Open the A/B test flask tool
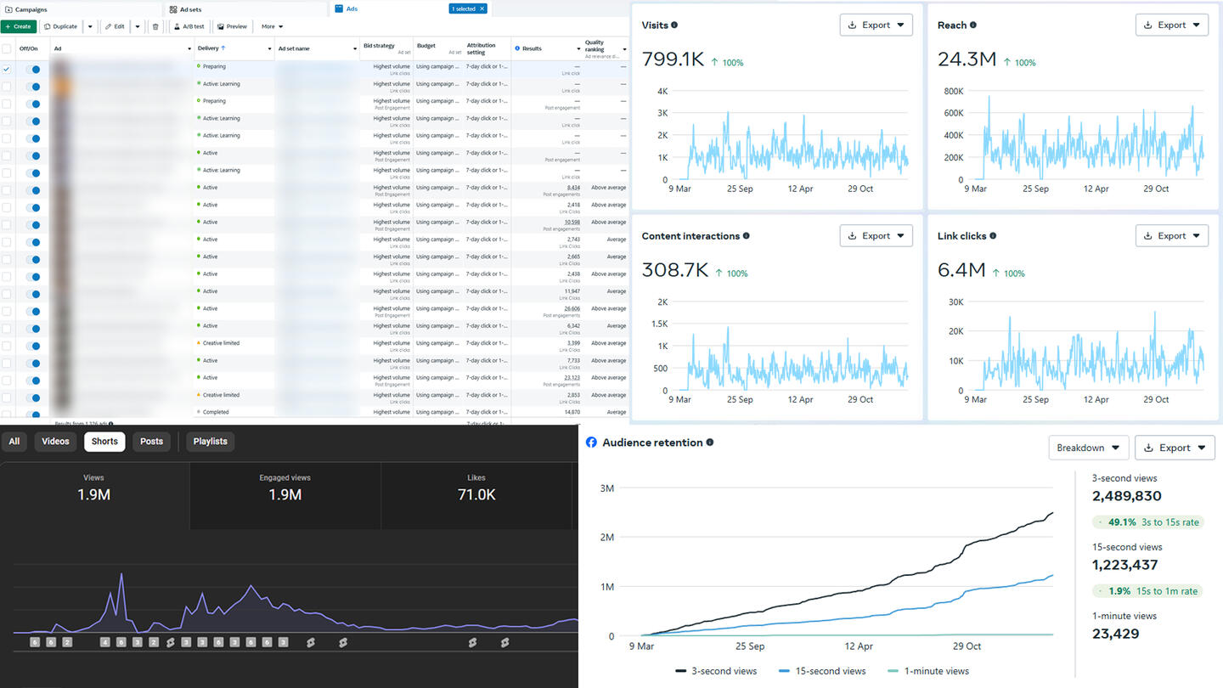Viewport: 1223px width, 688px height. pos(189,26)
